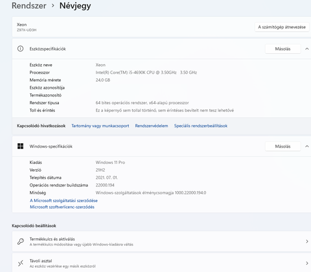Select the Verzió value '21H2'
The image size is (311, 272).
coord(100,170)
